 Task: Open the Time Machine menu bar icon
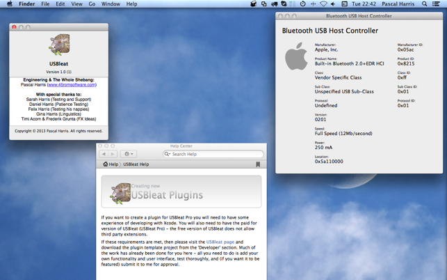(303, 4)
